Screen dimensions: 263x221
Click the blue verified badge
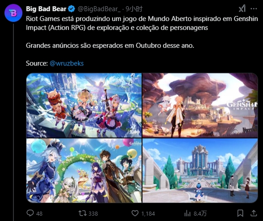(72, 8)
